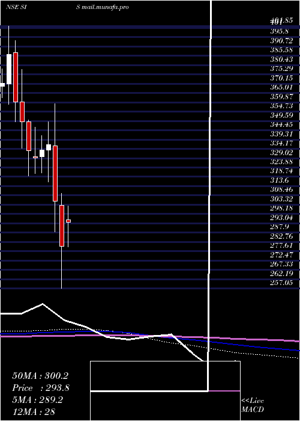Click the 385.58 price axis label

(282, 50)
